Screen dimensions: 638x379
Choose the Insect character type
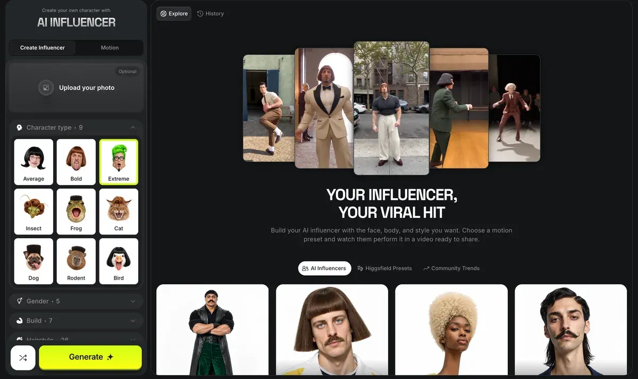pos(33,212)
